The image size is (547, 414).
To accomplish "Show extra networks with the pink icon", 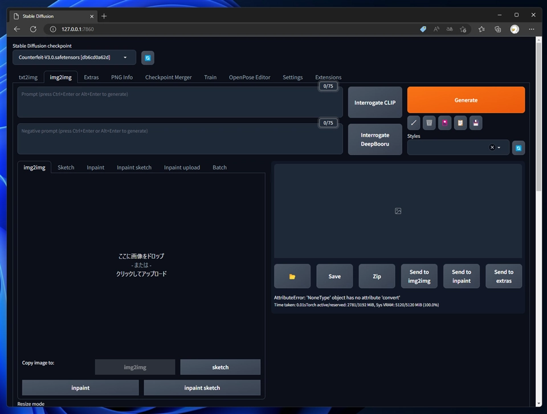I will (445, 123).
